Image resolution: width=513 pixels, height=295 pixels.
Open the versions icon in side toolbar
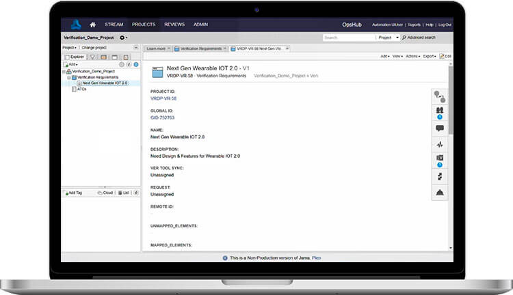[x=440, y=159]
